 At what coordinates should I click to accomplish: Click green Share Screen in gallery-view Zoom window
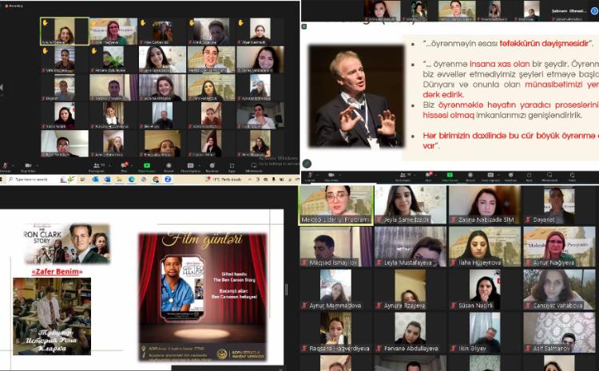(147, 167)
